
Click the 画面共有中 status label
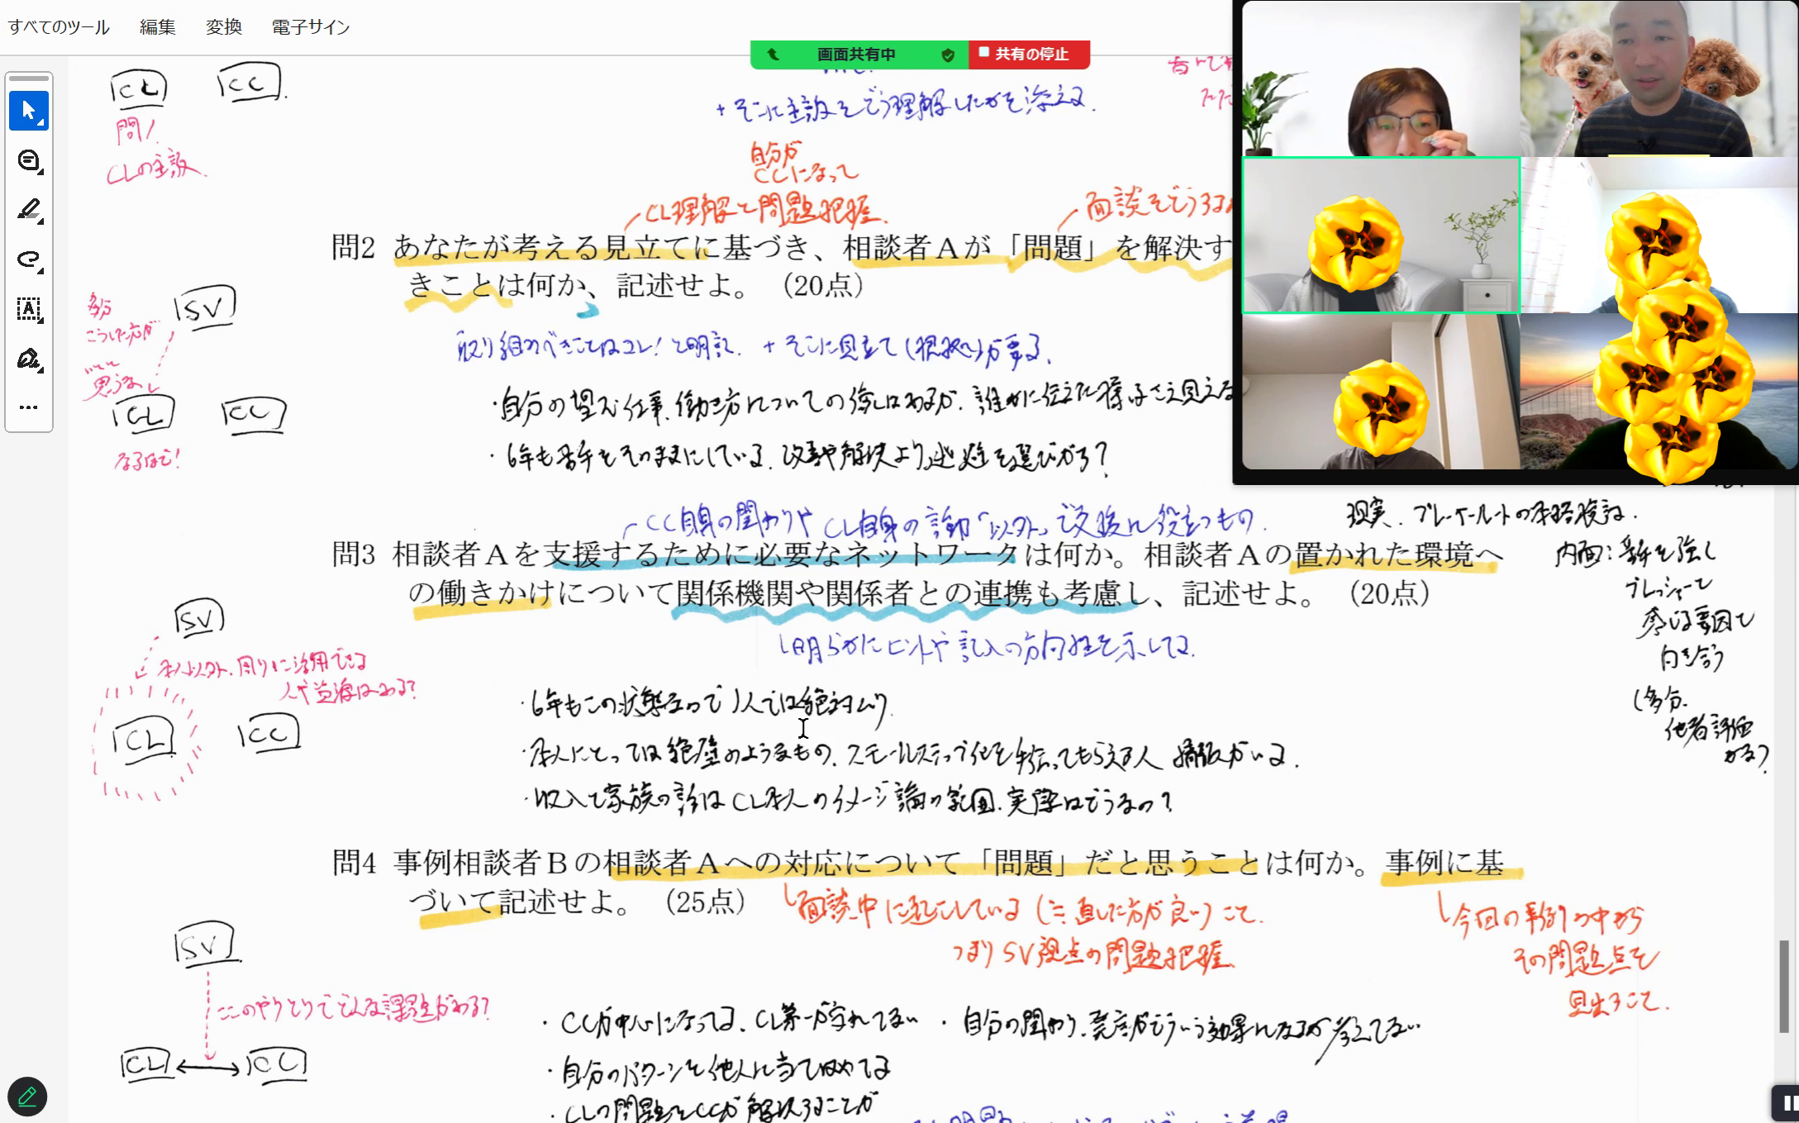coord(856,55)
